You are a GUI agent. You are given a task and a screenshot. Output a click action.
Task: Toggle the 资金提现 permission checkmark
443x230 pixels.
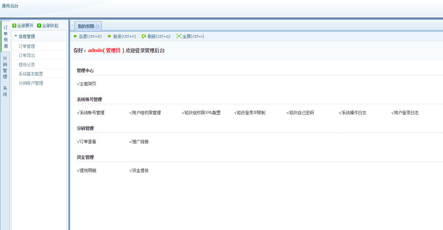click(130, 170)
